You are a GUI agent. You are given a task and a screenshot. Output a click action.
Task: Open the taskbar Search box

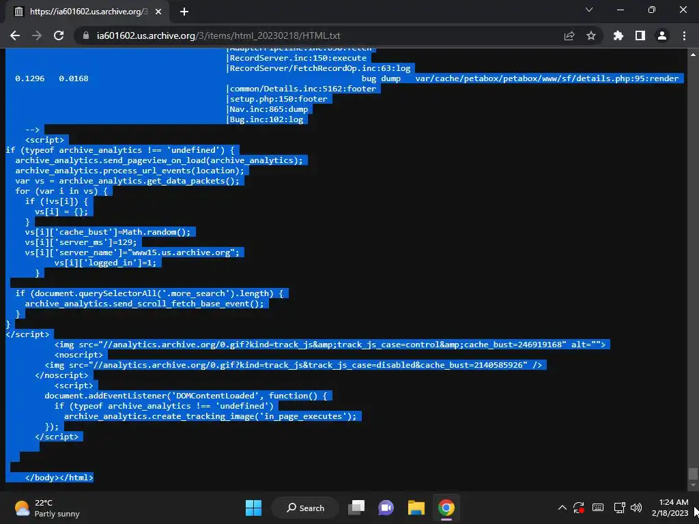[305, 508]
